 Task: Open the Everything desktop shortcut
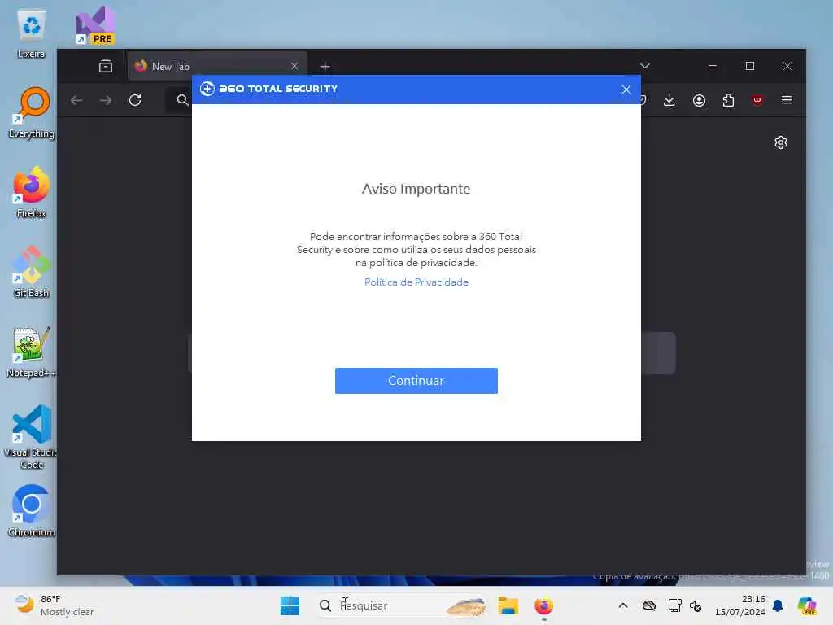coord(32,112)
